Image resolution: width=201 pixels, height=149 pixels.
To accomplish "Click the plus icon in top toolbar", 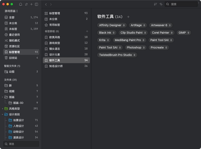I will (31, 4).
